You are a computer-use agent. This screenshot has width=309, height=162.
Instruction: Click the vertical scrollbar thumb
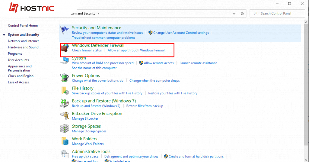click(306, 85)
